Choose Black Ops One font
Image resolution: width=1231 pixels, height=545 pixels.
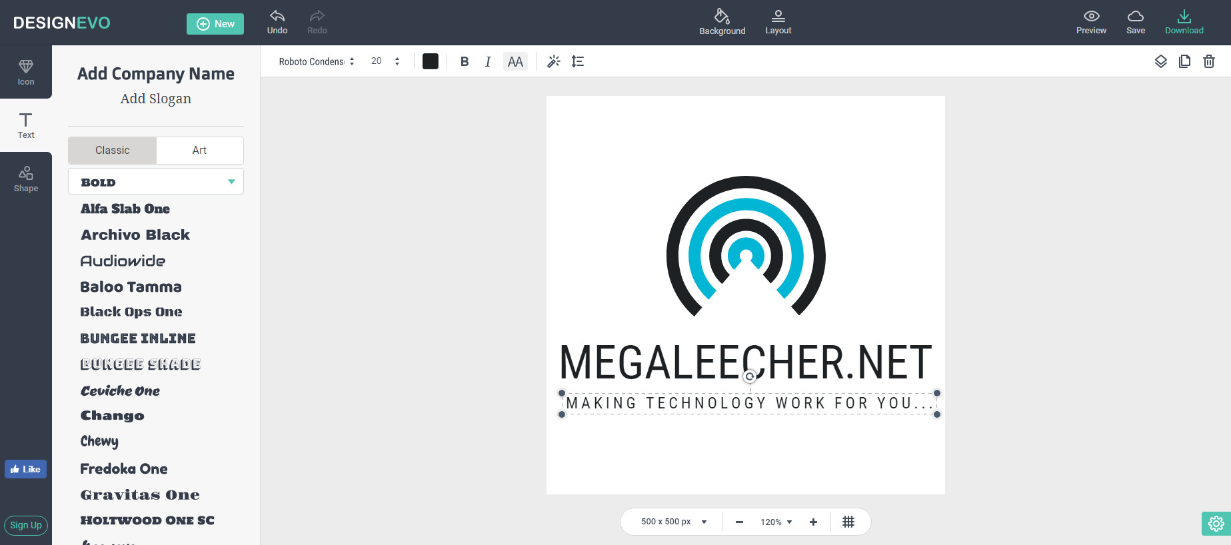(x=131, y=312)
